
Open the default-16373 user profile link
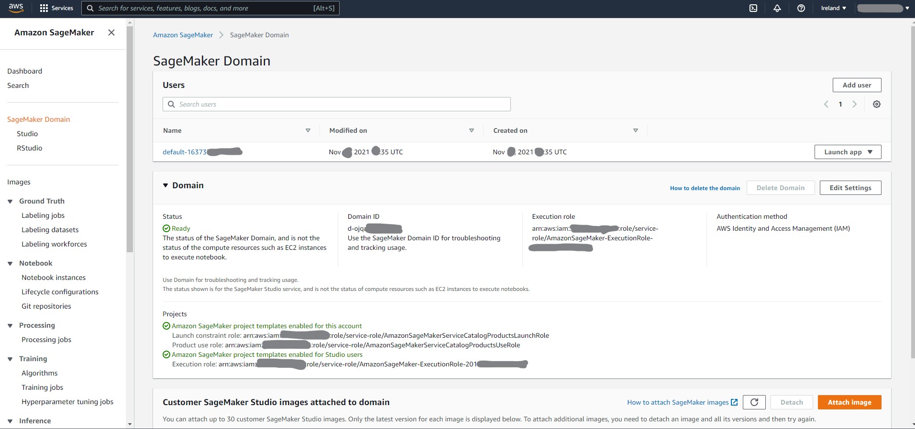click(202, 152)
